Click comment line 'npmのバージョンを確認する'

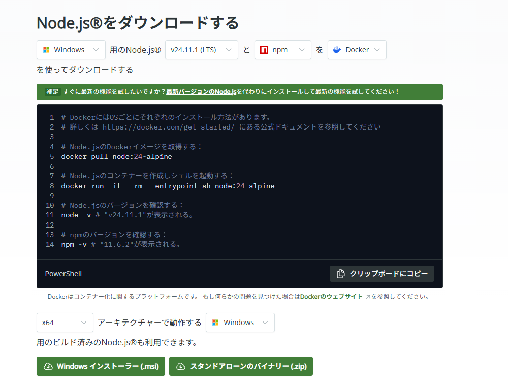click(114, 235)
